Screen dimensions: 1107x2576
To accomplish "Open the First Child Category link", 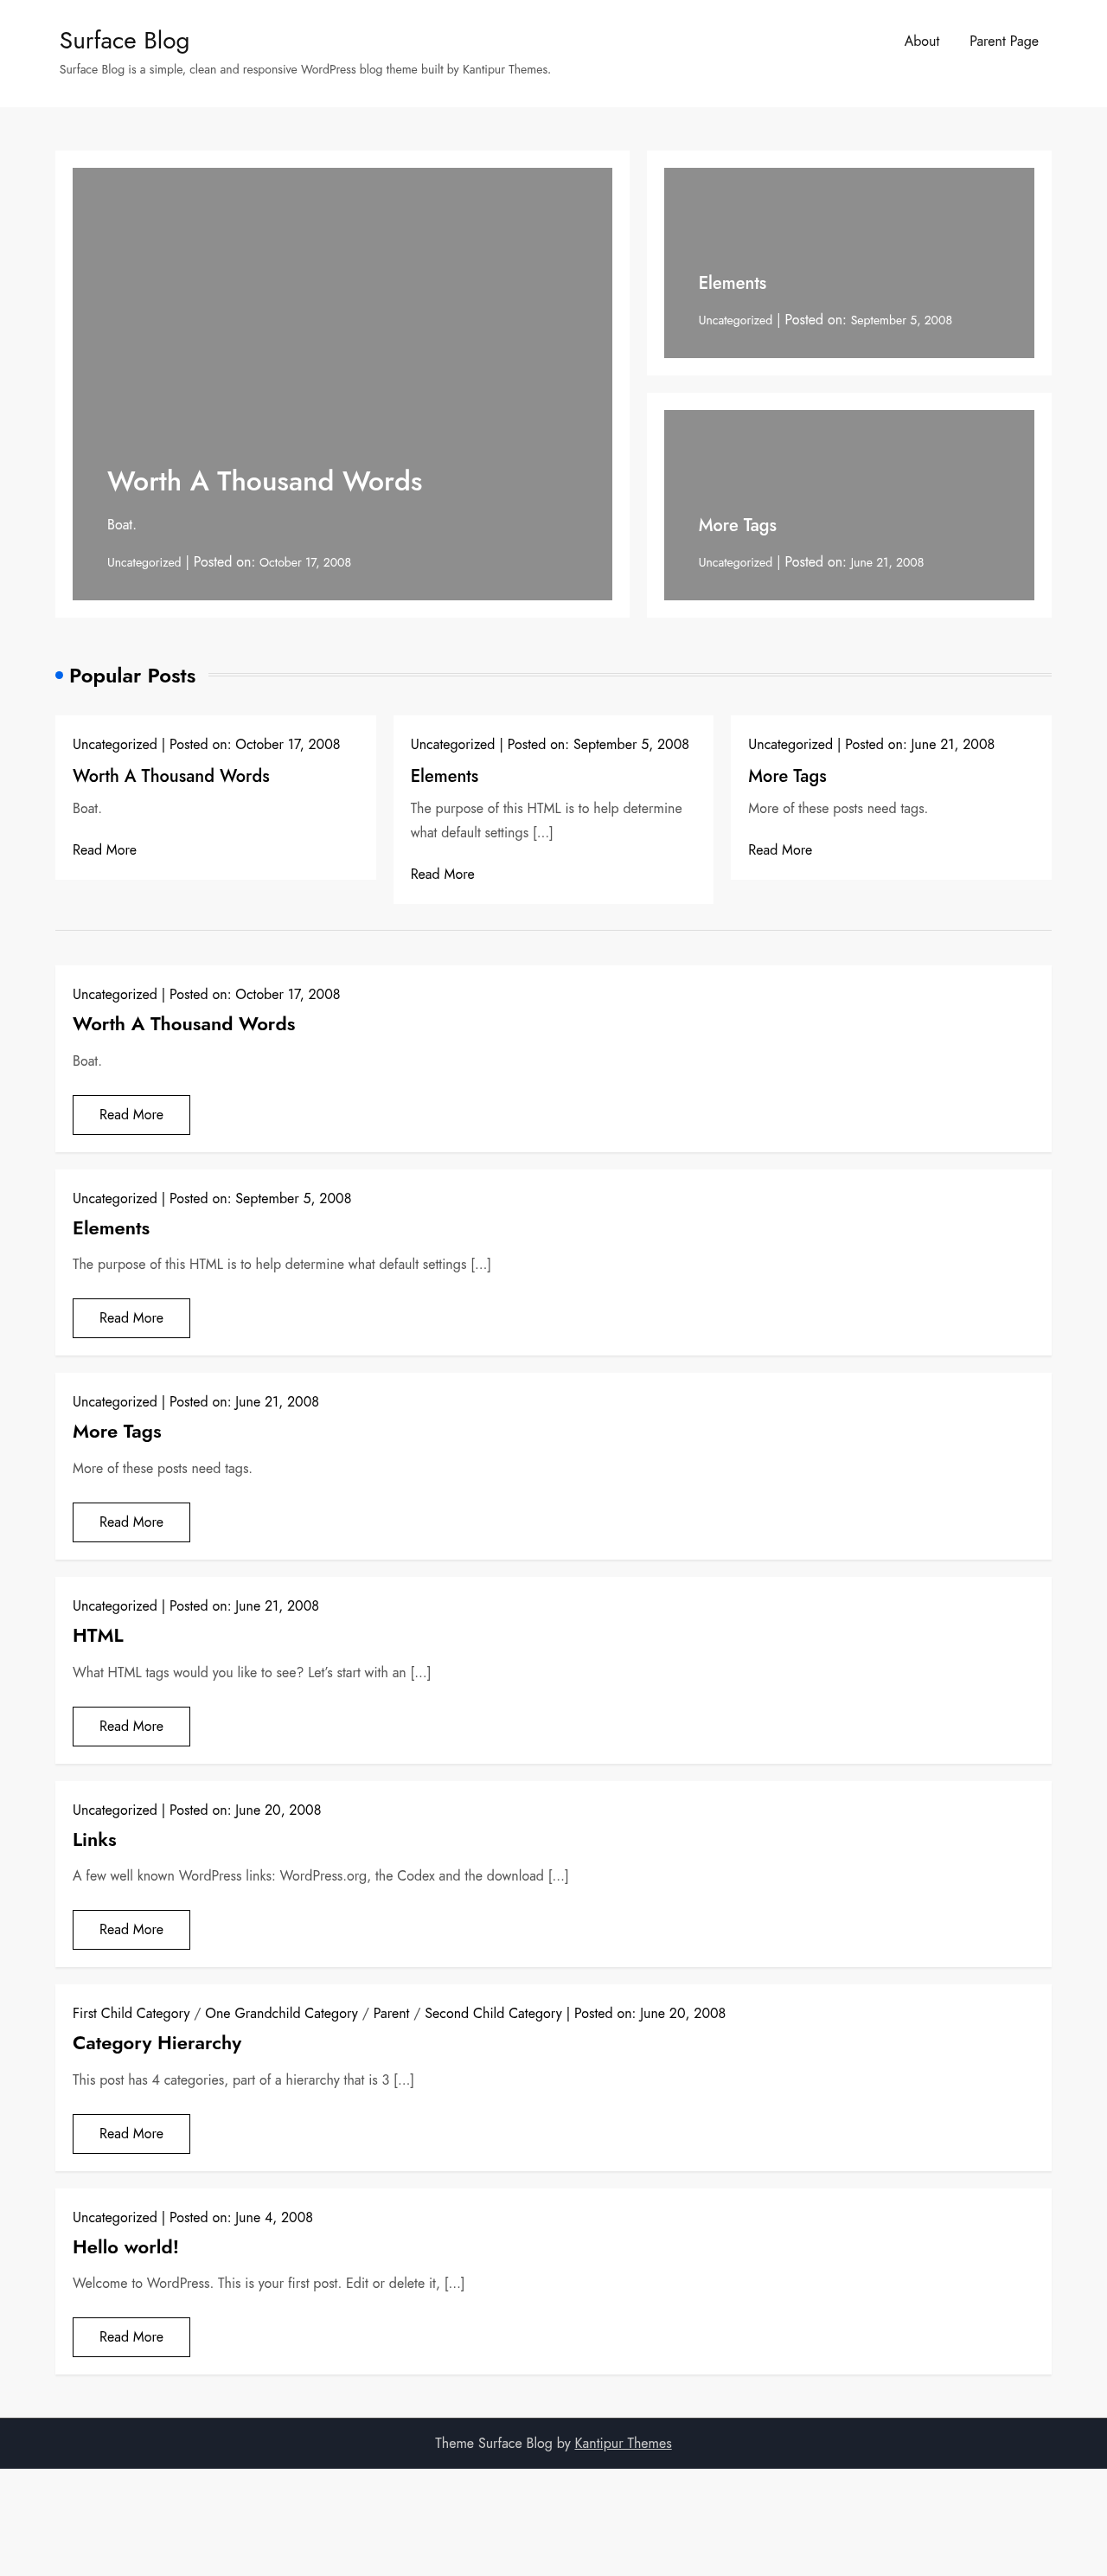I will tap(131, 2013).
